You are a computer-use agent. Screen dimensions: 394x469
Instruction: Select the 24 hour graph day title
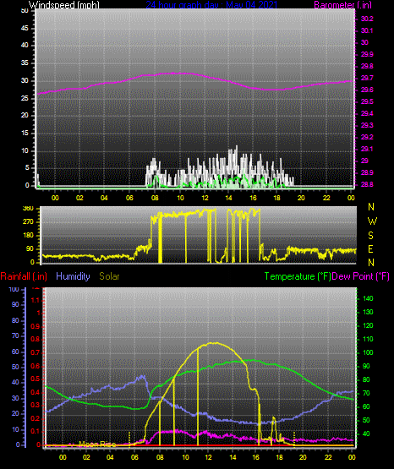(x=211, y=5)
